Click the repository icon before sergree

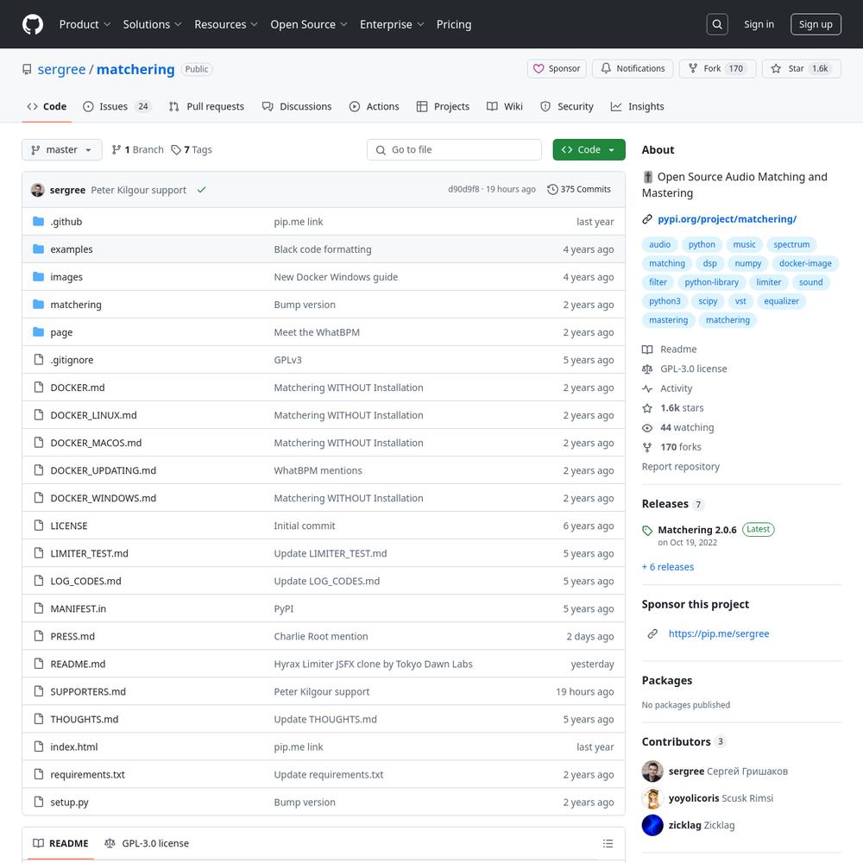point(27,69)
